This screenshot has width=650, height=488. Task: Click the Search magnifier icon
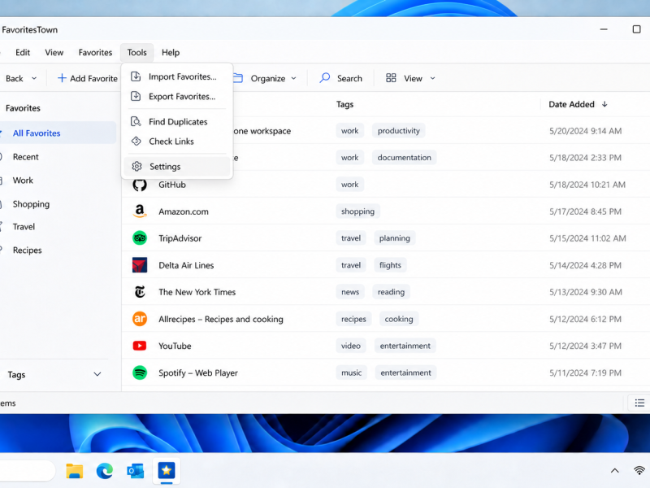pyautogui.click(x=324, y=78)
